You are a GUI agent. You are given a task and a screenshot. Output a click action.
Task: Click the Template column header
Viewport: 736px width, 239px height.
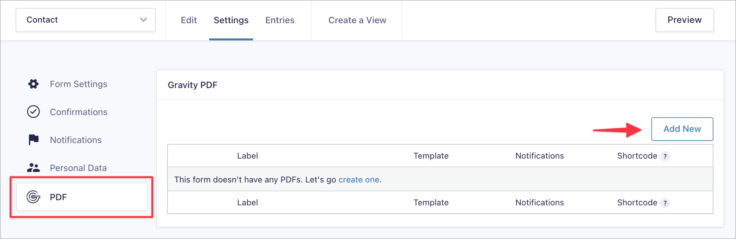(431, 156)
